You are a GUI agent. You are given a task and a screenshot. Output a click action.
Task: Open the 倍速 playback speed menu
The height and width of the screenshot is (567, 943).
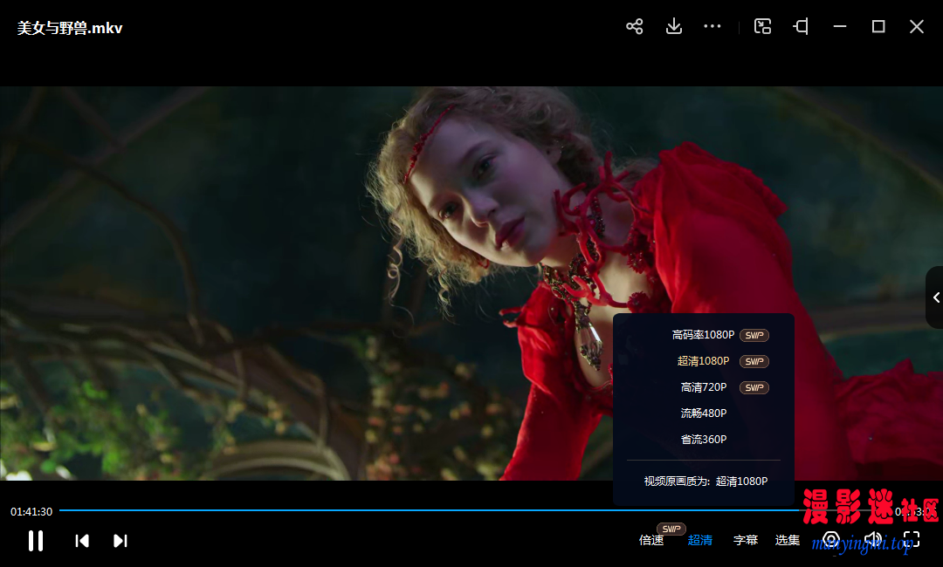pyautogui.click(x=651, y=540)
